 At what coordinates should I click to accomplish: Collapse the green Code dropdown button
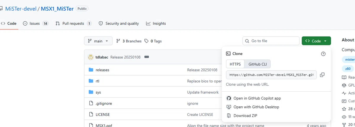(316, 41)
